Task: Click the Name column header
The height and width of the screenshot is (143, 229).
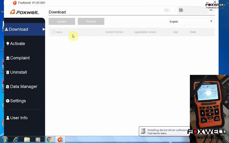Action: tap(59, 32)
